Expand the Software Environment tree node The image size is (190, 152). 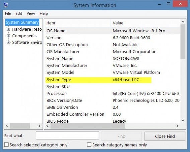[8, 42]
